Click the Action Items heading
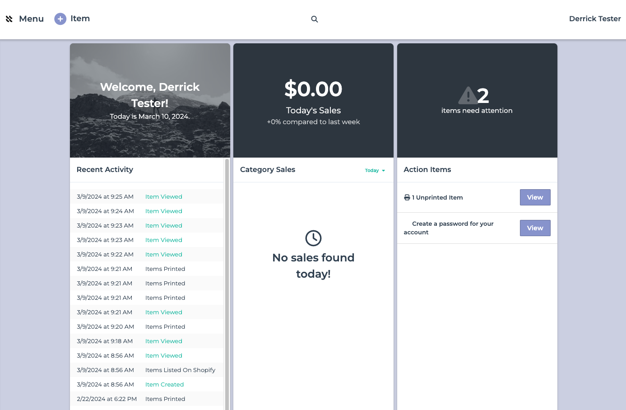 tap(427, 169)
